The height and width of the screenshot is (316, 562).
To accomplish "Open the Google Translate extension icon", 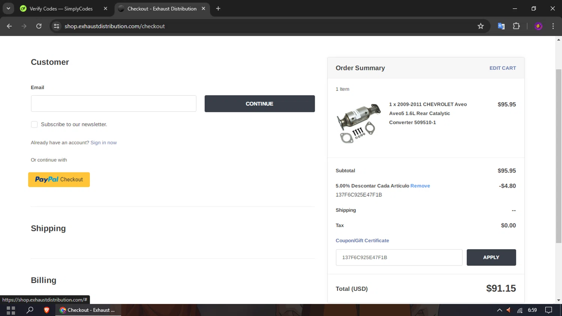I will click(x=501, y=26).
